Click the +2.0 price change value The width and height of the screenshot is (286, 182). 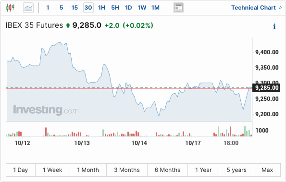coord(112,25)
